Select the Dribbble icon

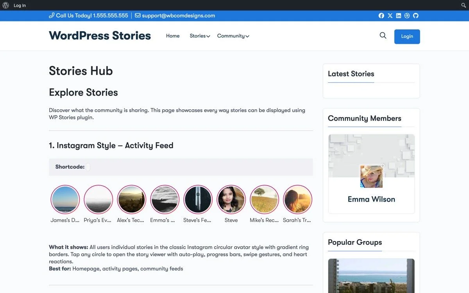pos(407,16)
